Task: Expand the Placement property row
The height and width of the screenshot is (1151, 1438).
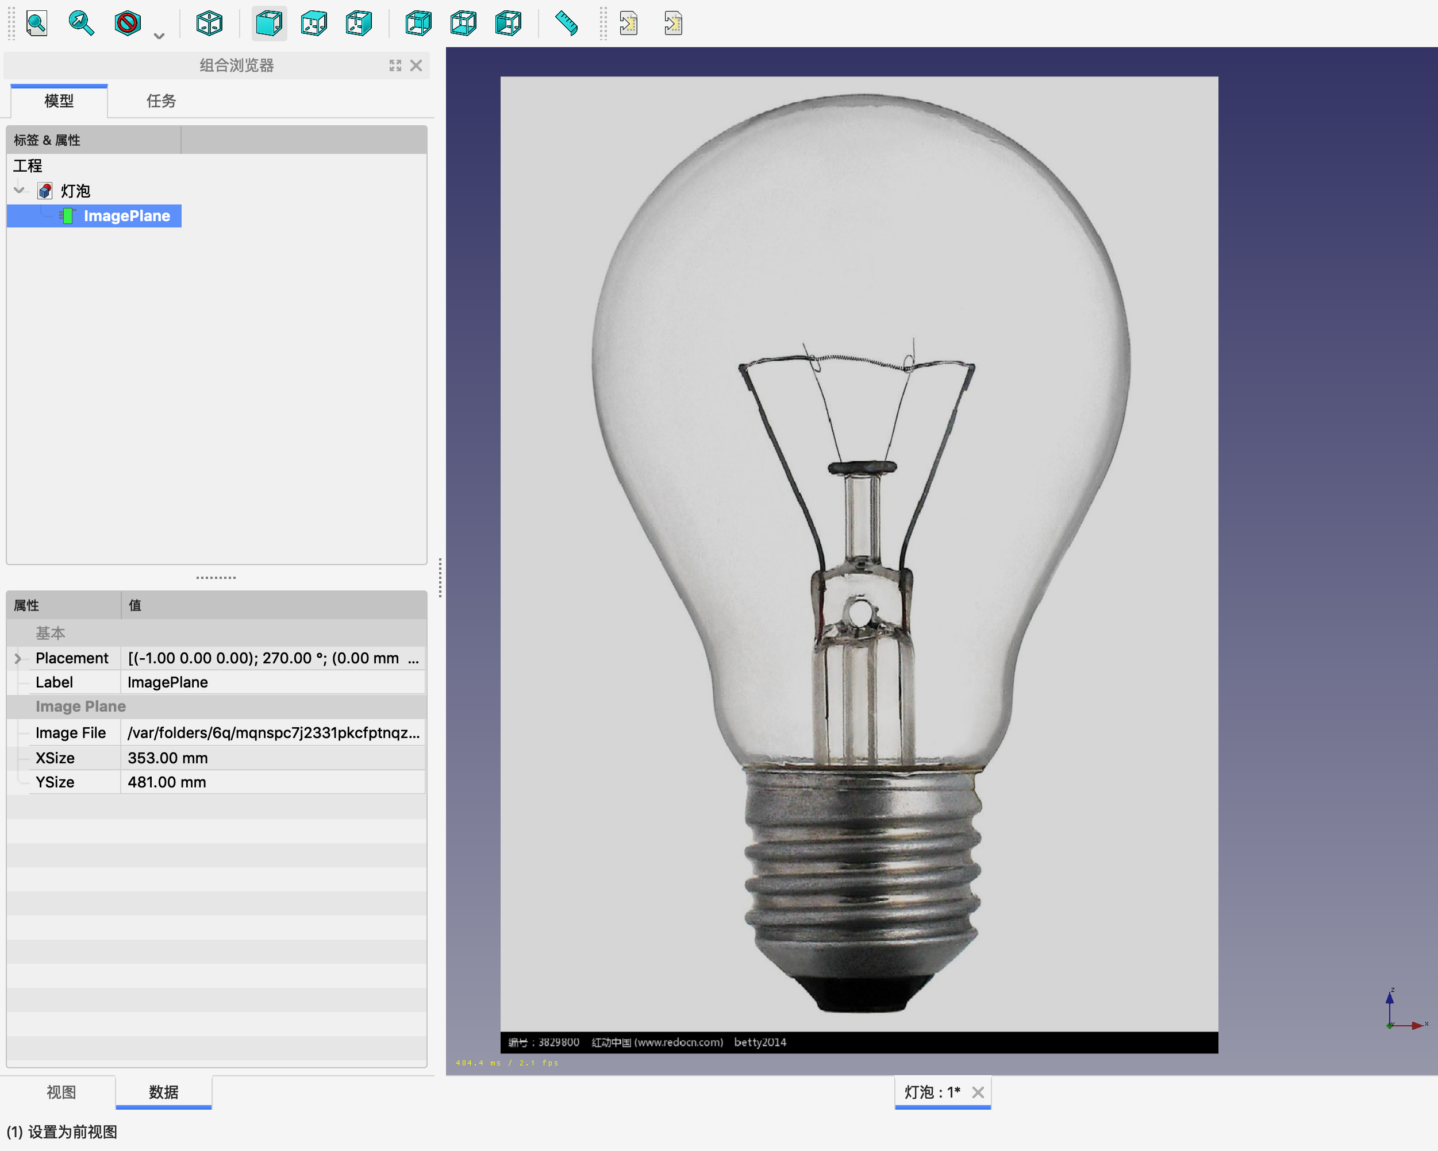Action: point(18,658)
